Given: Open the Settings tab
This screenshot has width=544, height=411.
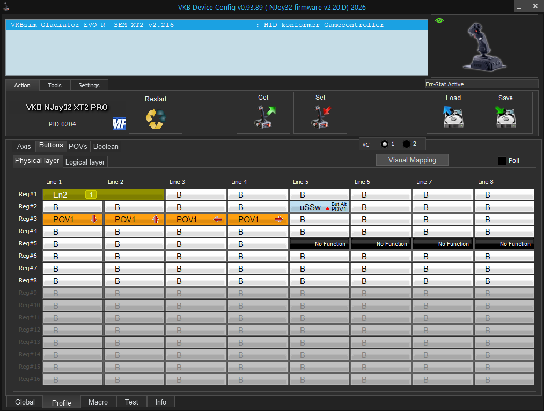Looking at the screenshot, I should tap(89, 85).
